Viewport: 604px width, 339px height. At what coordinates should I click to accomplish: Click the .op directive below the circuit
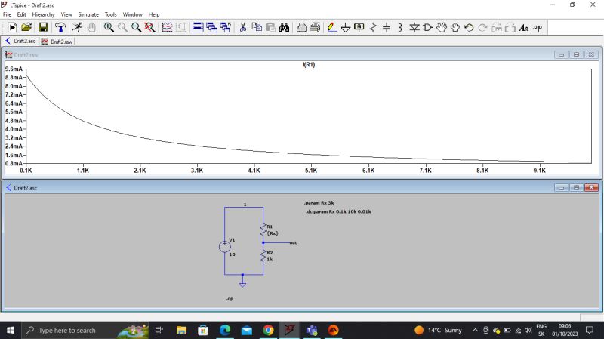point(230,298)
